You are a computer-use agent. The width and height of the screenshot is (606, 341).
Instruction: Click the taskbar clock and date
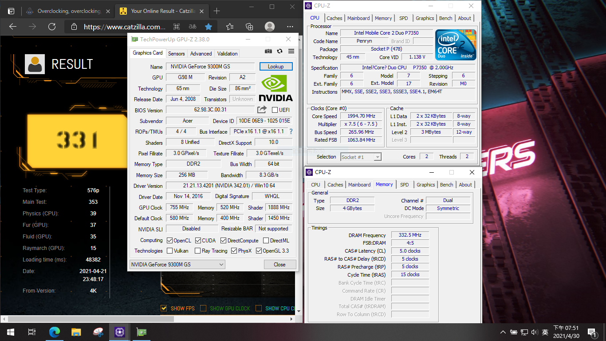click(x=566, y=332)
